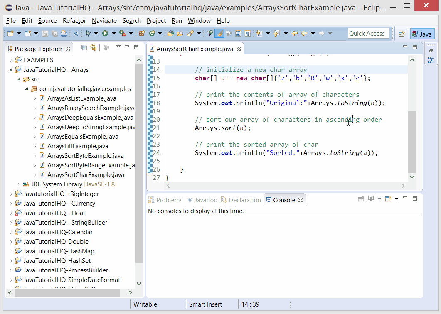
Task: Click Package Explorer scroll down arrow
Action: (139, 284)
